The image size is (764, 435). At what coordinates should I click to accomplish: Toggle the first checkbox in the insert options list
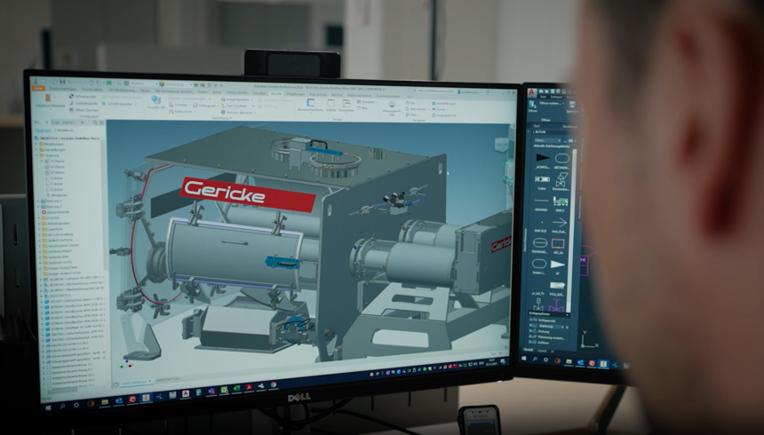coord(530,319)
